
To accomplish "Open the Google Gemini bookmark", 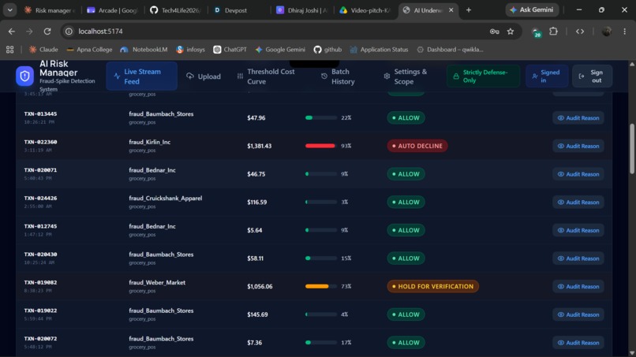I will pyautogui.click(x=280, y=50).
